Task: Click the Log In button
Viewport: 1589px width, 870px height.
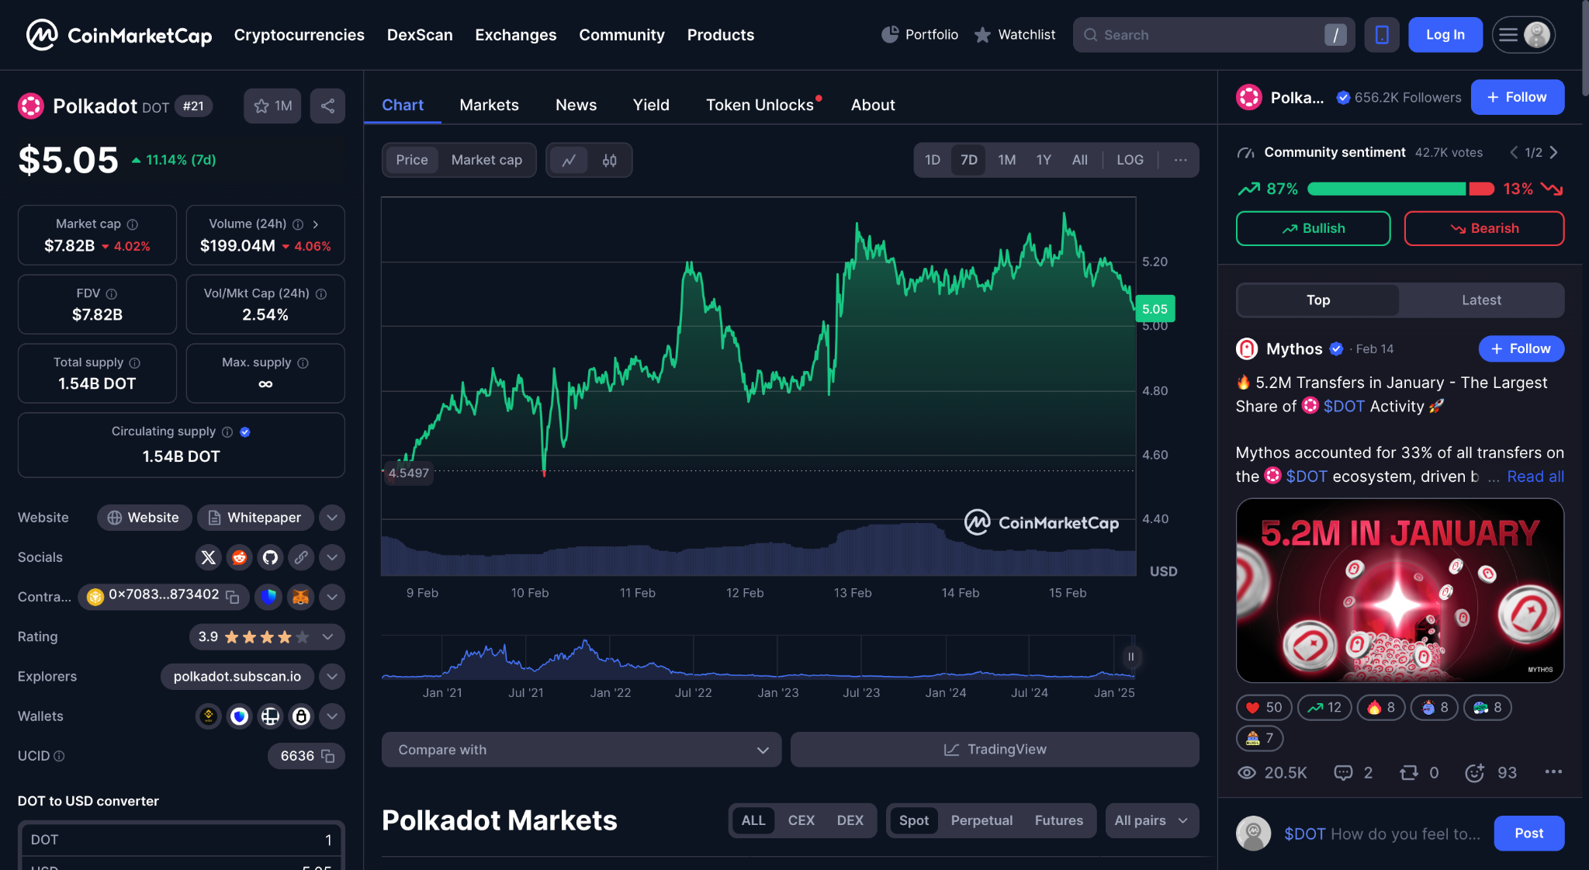Action: click(1445, 35)
